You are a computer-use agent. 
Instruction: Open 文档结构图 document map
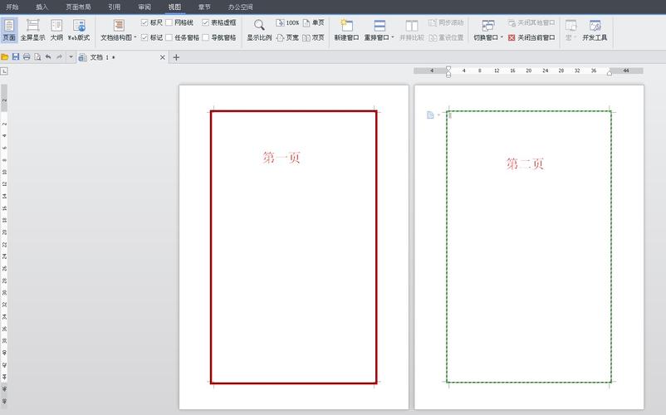116,30
